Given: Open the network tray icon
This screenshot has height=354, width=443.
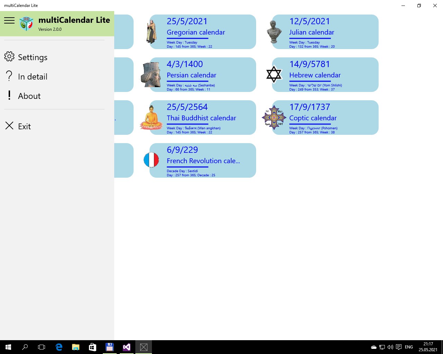Looking at the screenshot, I should click(x=382, y=347).
